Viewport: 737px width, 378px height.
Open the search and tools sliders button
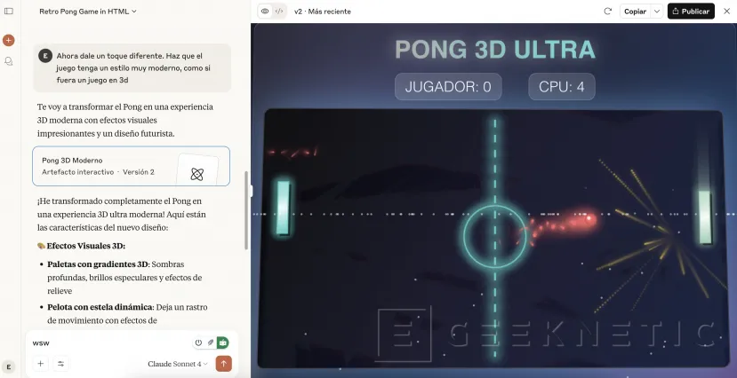point(60,364)
